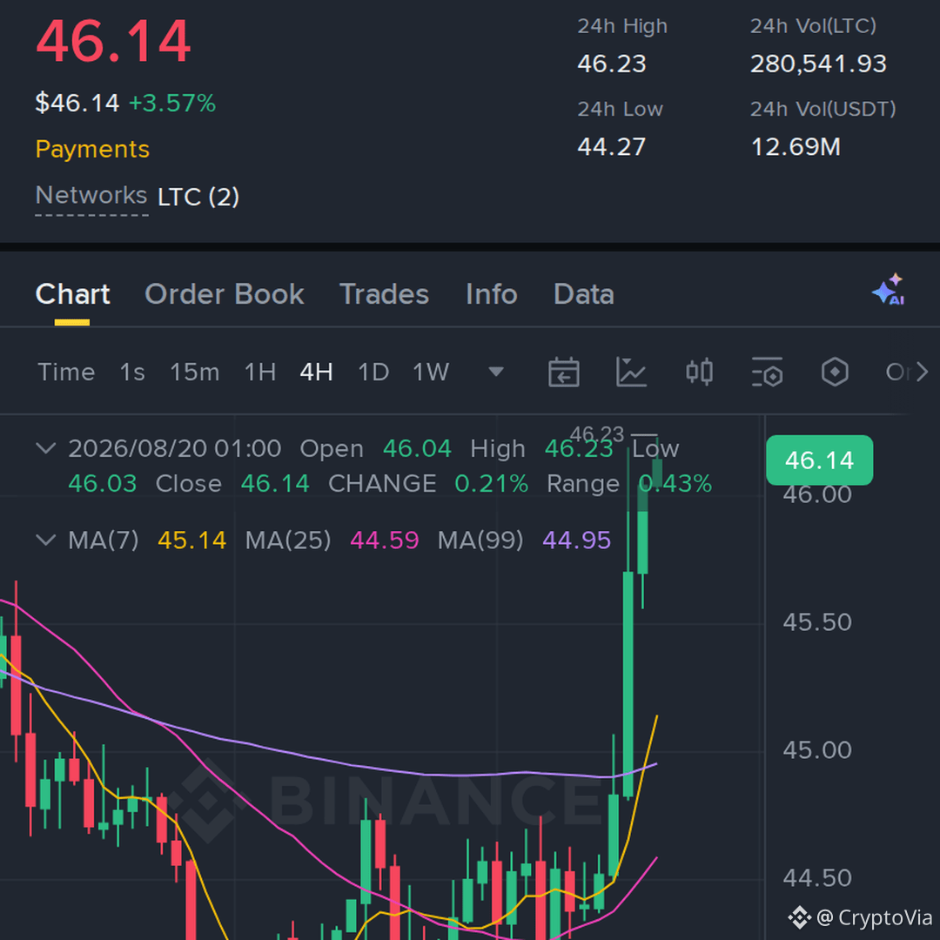The width and height of the screenshot is (940, 940).
Task: Click the 24h Vol(LTC) value 280,541.93
Action: pyautogui.click(x=818, y=64)
